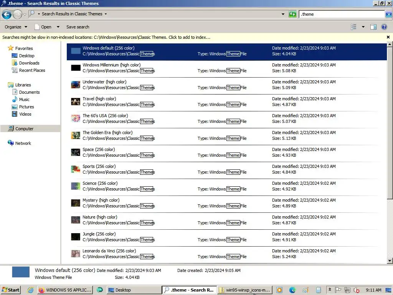Click details pane theme preview thumbnail
Screen dimensions: 393x295
[x=21, y=272]
